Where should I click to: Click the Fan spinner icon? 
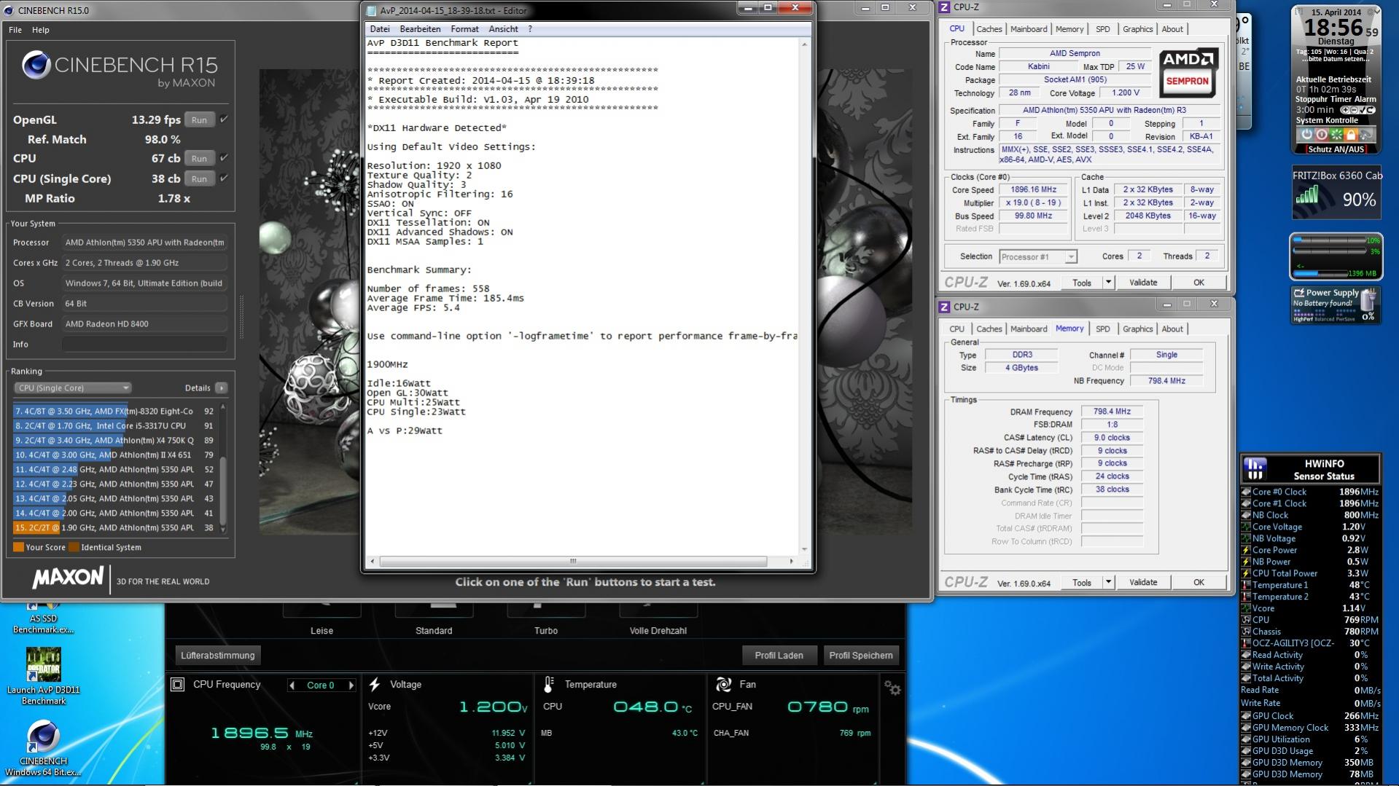(723, 685)
